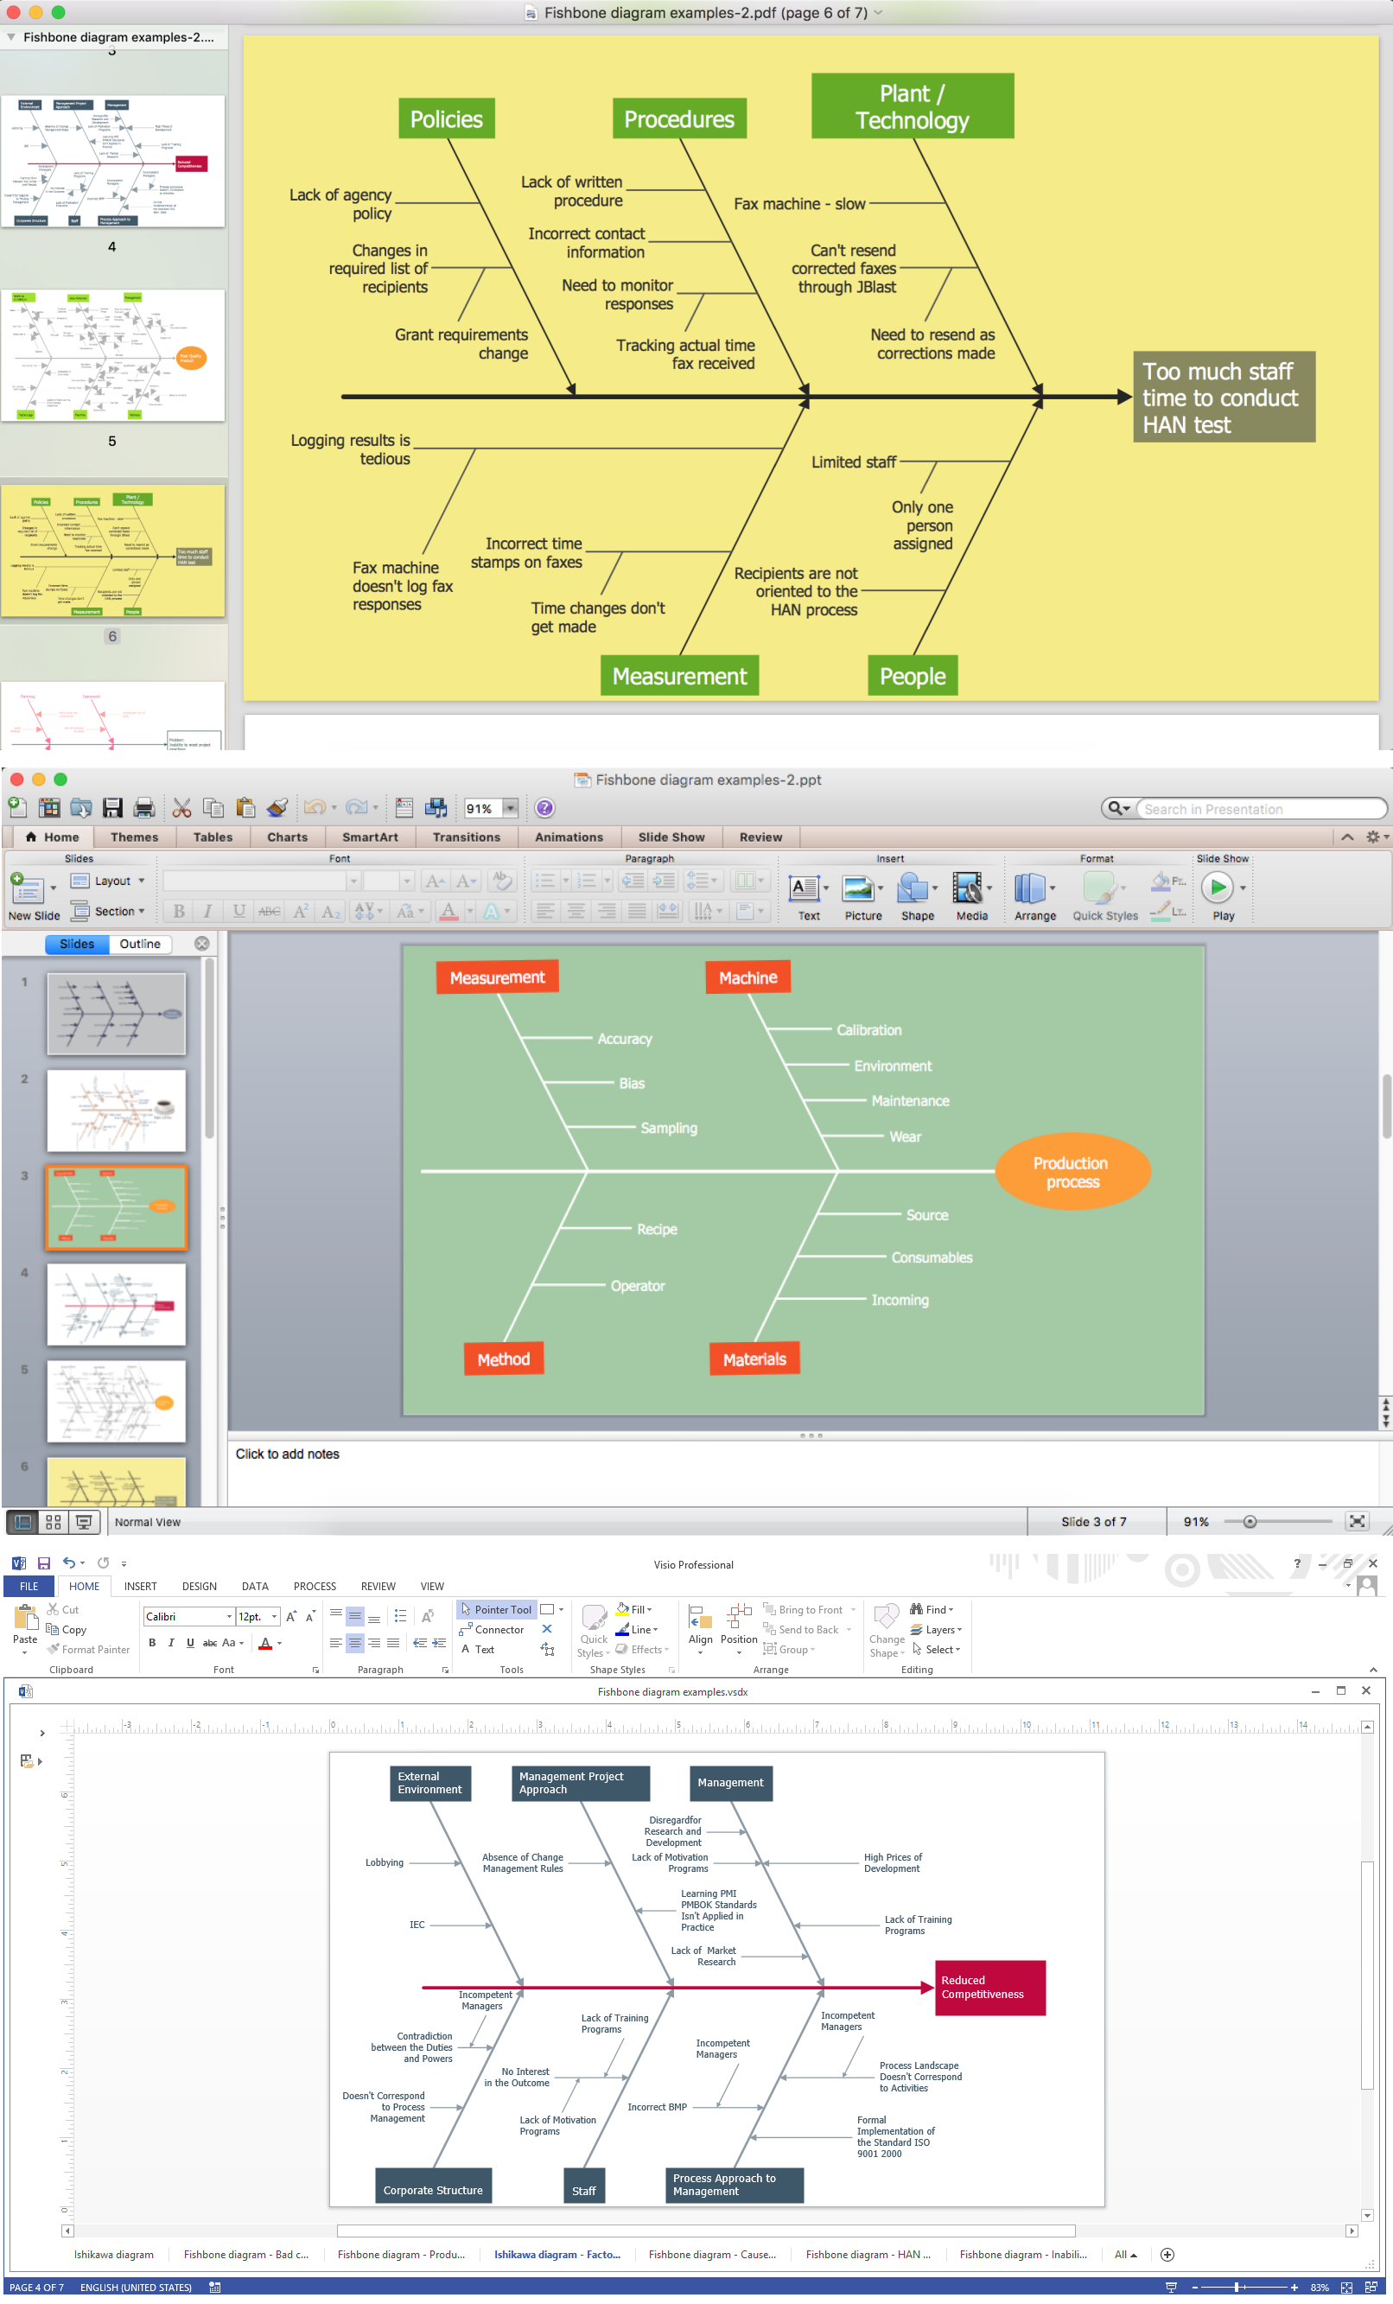Click the Media icon in PowerPoint ribbon
The width and height of the screenshot is (1393, 2304).
[968, 888]
